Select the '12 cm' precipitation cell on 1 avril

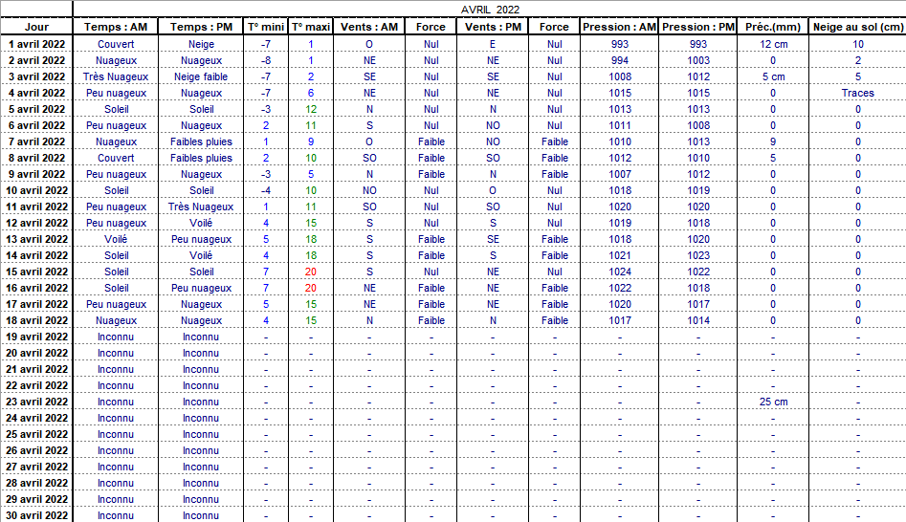click(x=773, y=44)
